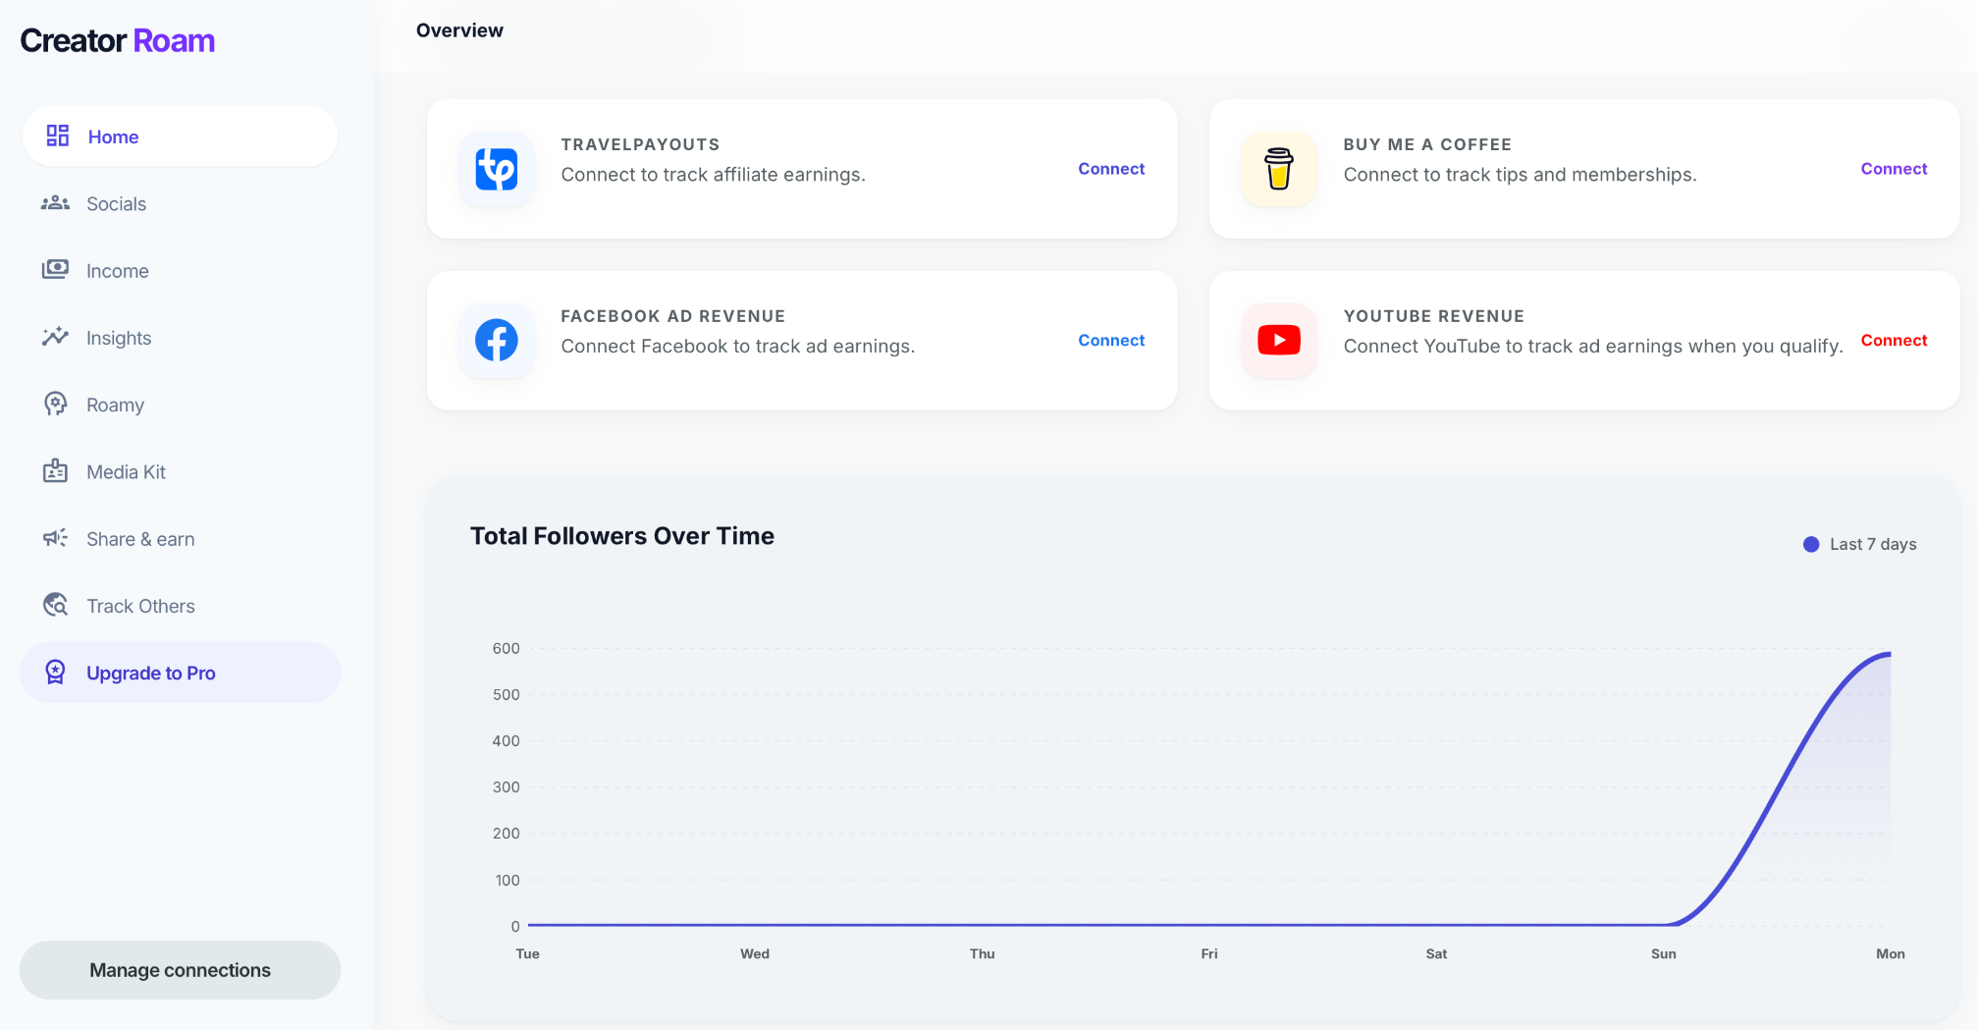Click Upgrade to Pro
Image resolution: width=1978 pixels, height=1030 pixels.
click(180, 673)
